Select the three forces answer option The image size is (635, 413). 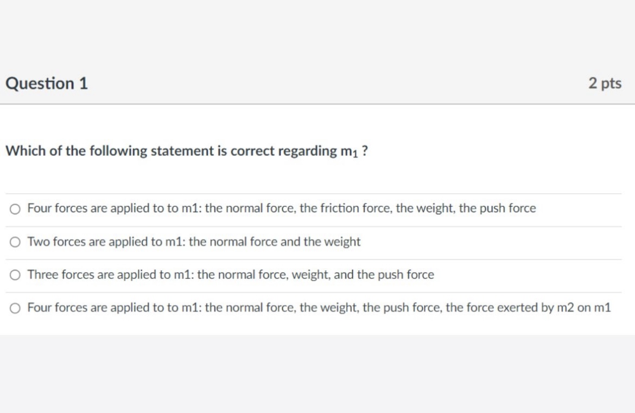(x=14, y=275)
